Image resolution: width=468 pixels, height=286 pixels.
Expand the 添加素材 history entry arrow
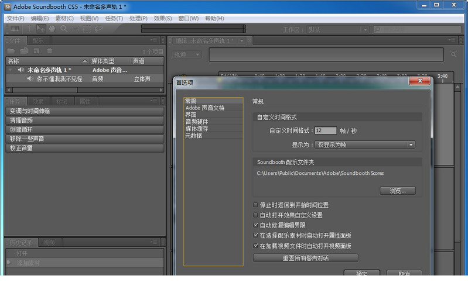(x=9, y=263)
